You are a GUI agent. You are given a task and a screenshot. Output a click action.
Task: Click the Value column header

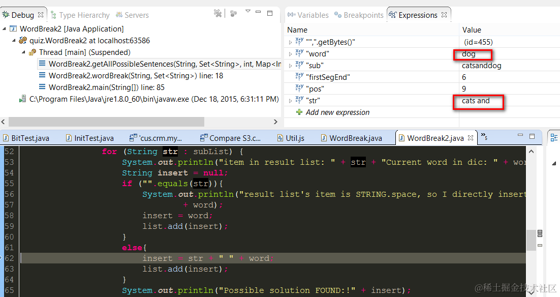pos(472,30)
